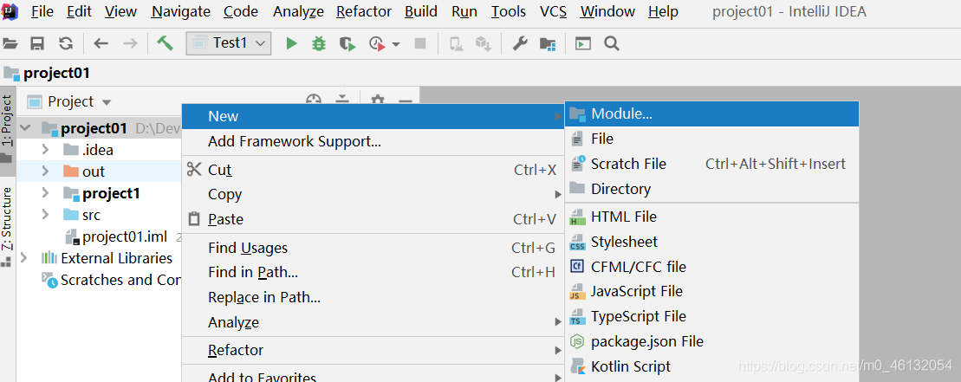Expand the project1 module node
Screen dimensions: 961x382
pos(45,193)
